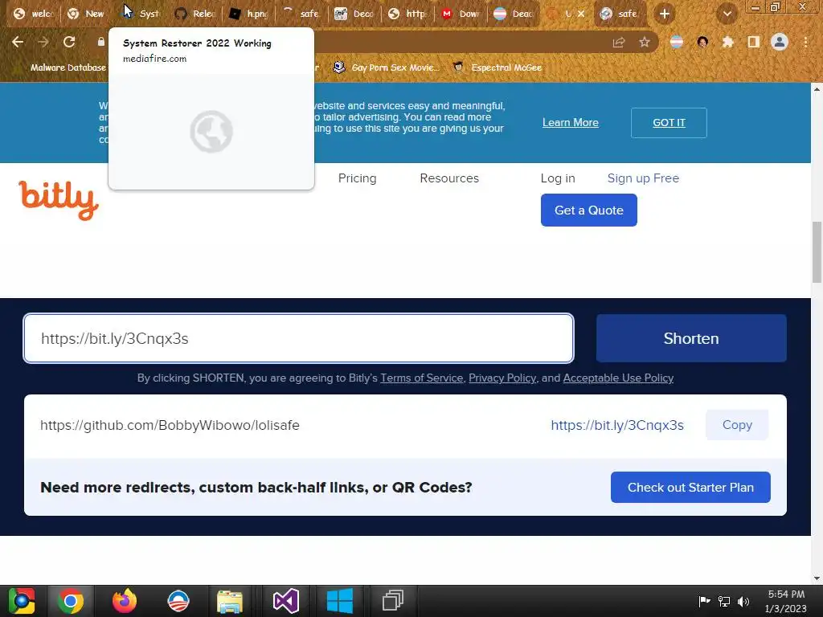This screenshot has height=617, width=823.
Task: Switch to the 'New' tab
Action: coord(87,14)
